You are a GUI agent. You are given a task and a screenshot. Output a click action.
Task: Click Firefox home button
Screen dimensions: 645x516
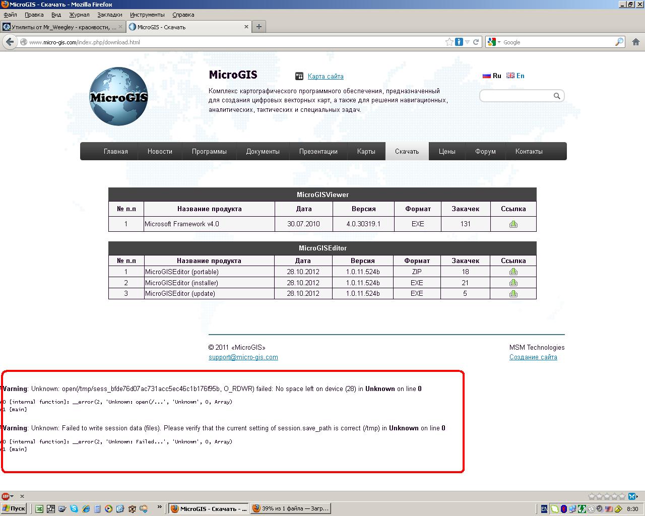pyautogui.click(x=635, y=42)
